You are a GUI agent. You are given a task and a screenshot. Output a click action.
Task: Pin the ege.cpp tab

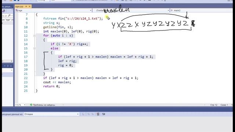[x=26, y=7]
